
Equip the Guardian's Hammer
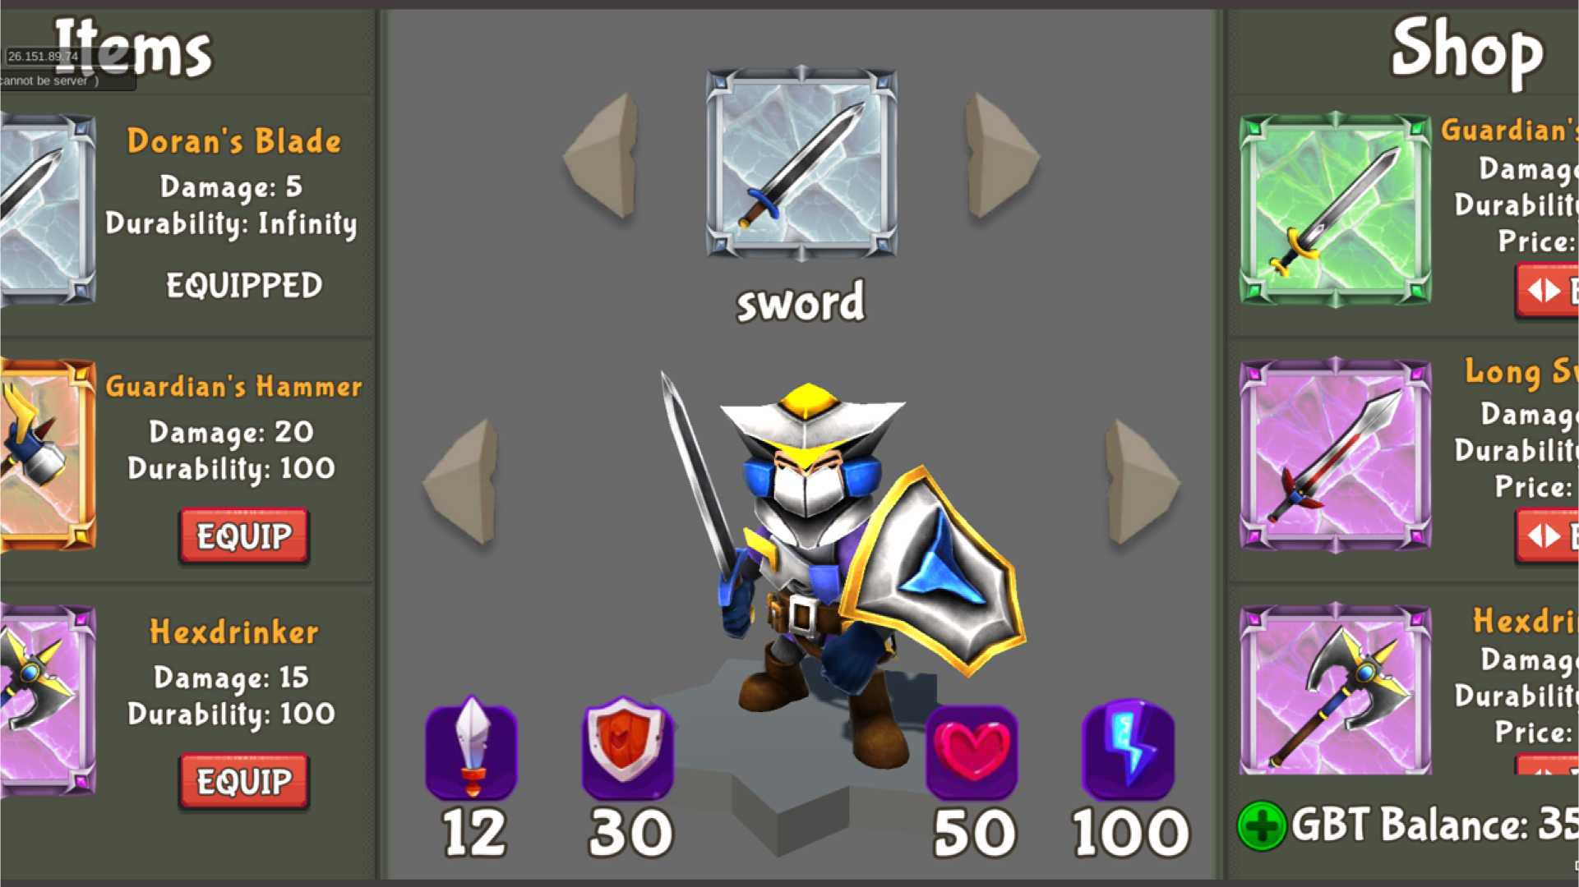point(244,536)
